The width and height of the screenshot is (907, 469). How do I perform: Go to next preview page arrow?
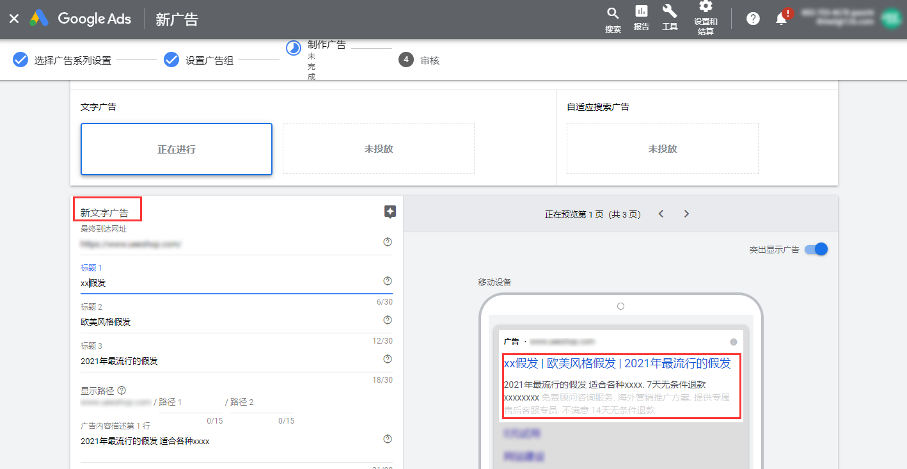click(686, 214)
